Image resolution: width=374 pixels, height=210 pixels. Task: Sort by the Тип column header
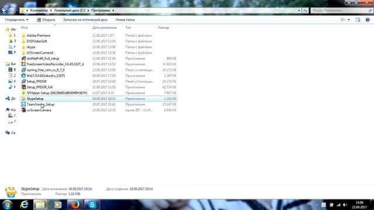128,27
